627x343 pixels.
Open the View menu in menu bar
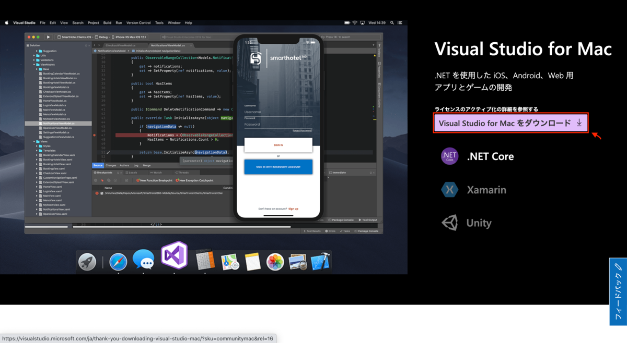click(x=64, y=23)
